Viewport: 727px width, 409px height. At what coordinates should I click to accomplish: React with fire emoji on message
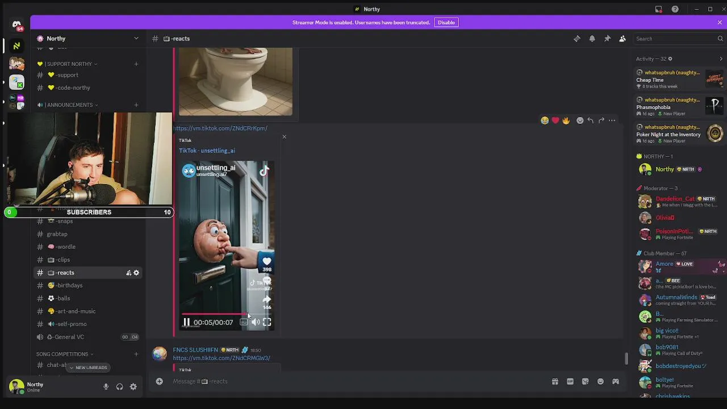point(566,120)
